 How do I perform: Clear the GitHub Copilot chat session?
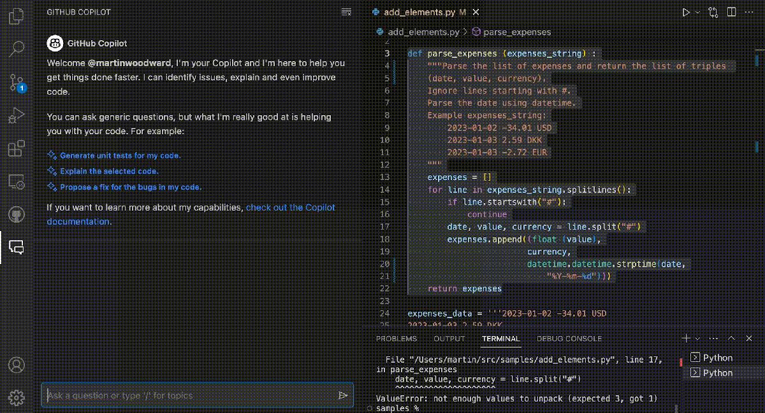[x=346, y=12]
